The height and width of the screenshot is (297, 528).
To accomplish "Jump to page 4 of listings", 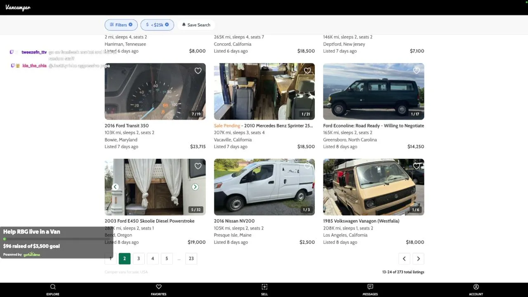I will pyautogui.click(x=153, y=259).
